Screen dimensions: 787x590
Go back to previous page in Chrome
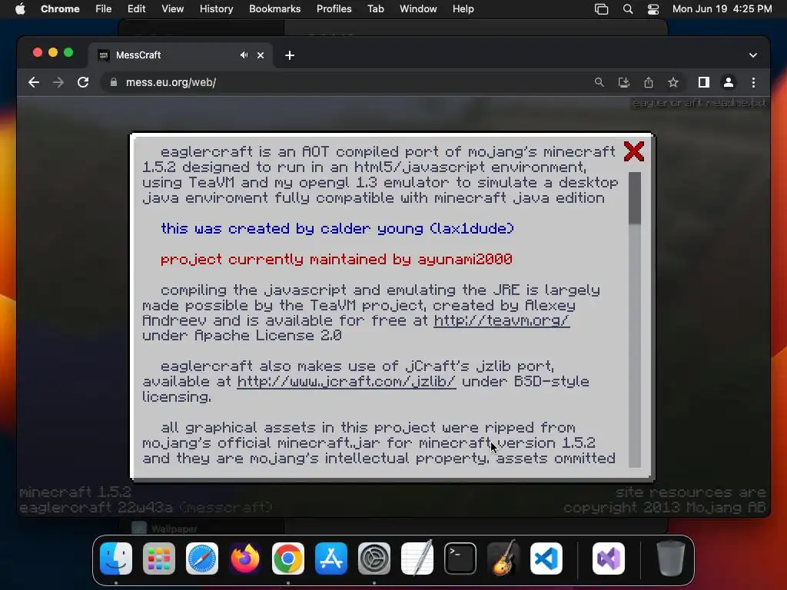coord(34,82)
